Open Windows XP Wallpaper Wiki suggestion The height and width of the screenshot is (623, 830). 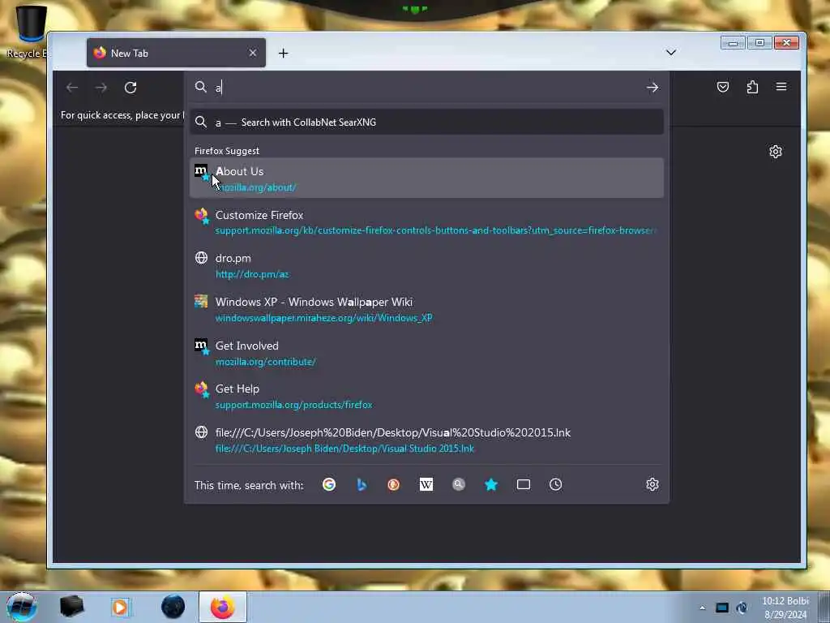pyautogui.click(x=426, y=309)
